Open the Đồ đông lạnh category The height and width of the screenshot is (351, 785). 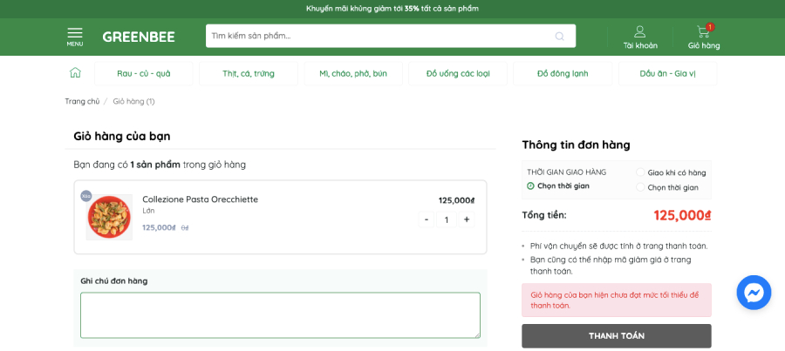pos(563,73)
